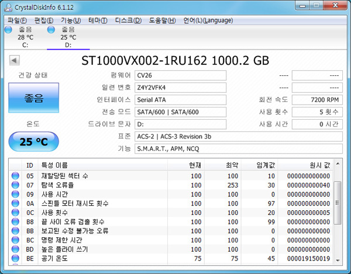Click raw value 00019150019
The height and width of the screenshot is (274, 351).
tap(308, 259)
